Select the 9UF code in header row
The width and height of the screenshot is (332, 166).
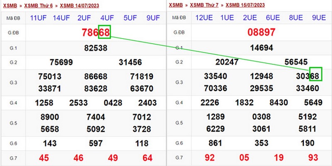(x=153, y=18)
